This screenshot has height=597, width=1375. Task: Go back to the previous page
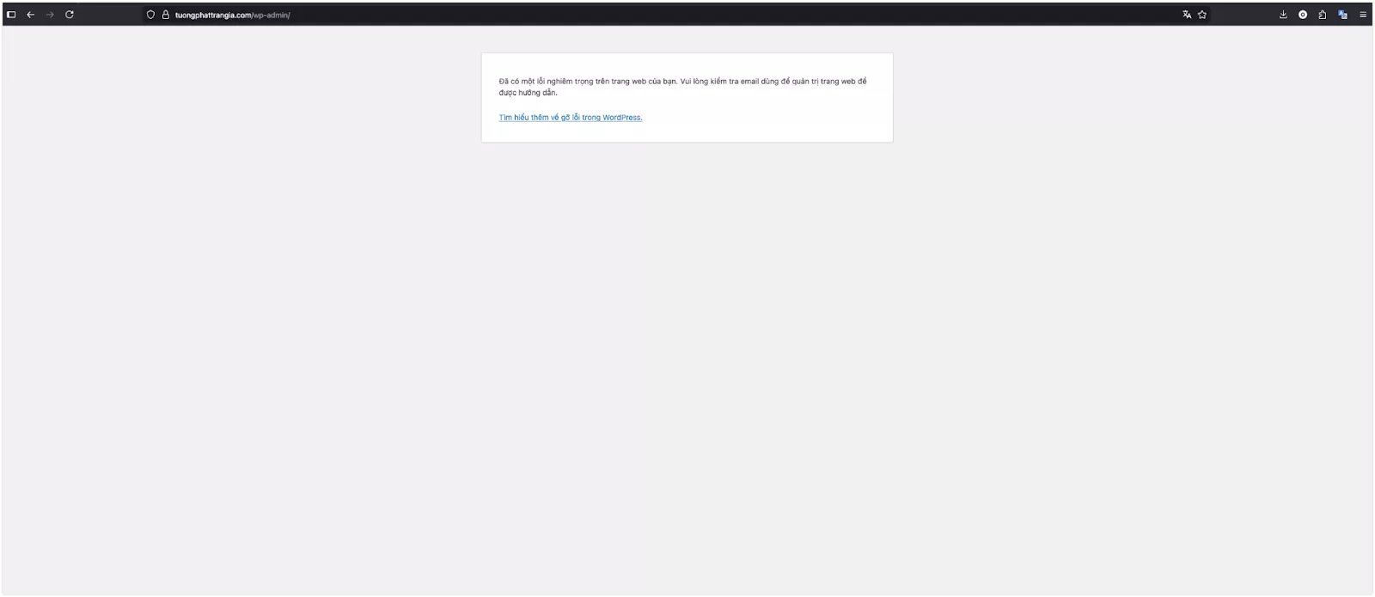click(31, 15)
